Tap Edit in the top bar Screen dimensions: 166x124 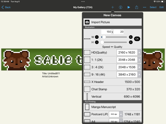click(161, 7)
